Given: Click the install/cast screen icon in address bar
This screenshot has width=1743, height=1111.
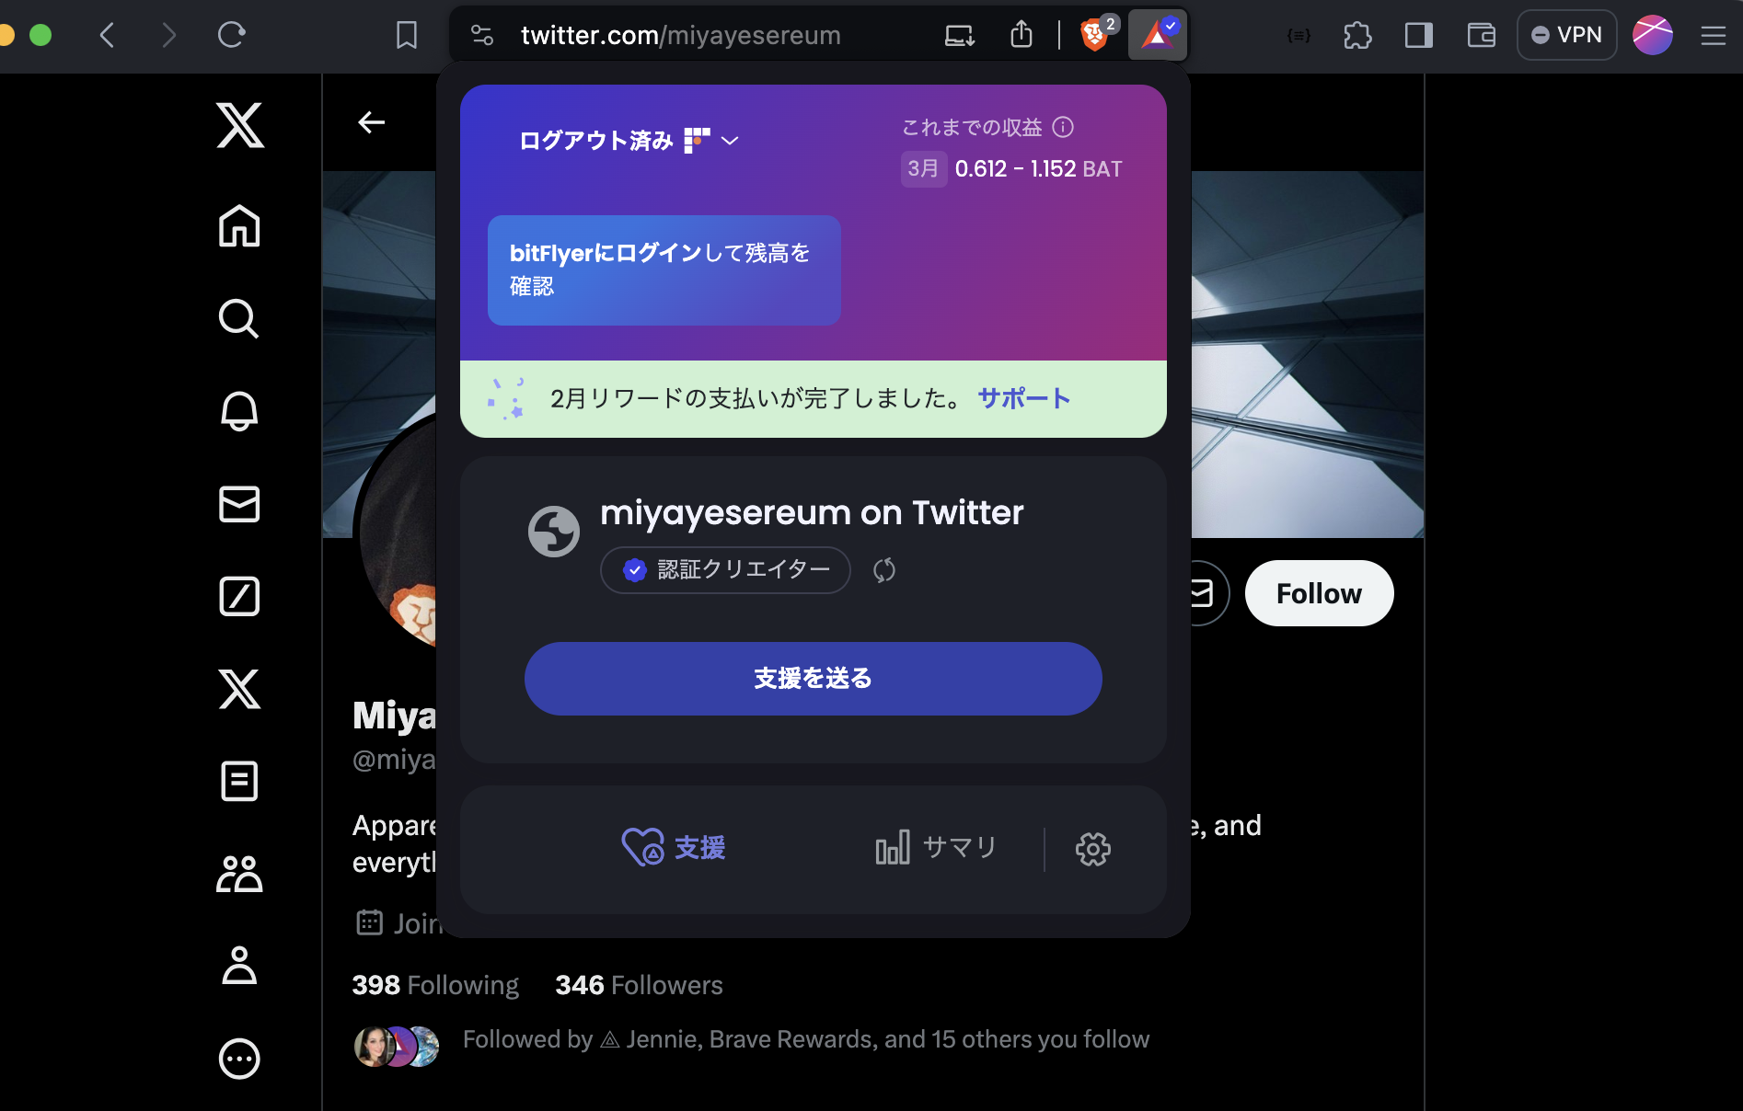Looking at the screenshot, I should pos(960,36).
